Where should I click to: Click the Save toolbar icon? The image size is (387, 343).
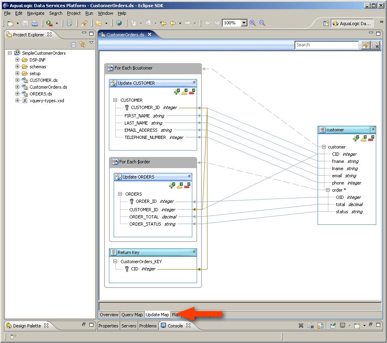(25, 23)
